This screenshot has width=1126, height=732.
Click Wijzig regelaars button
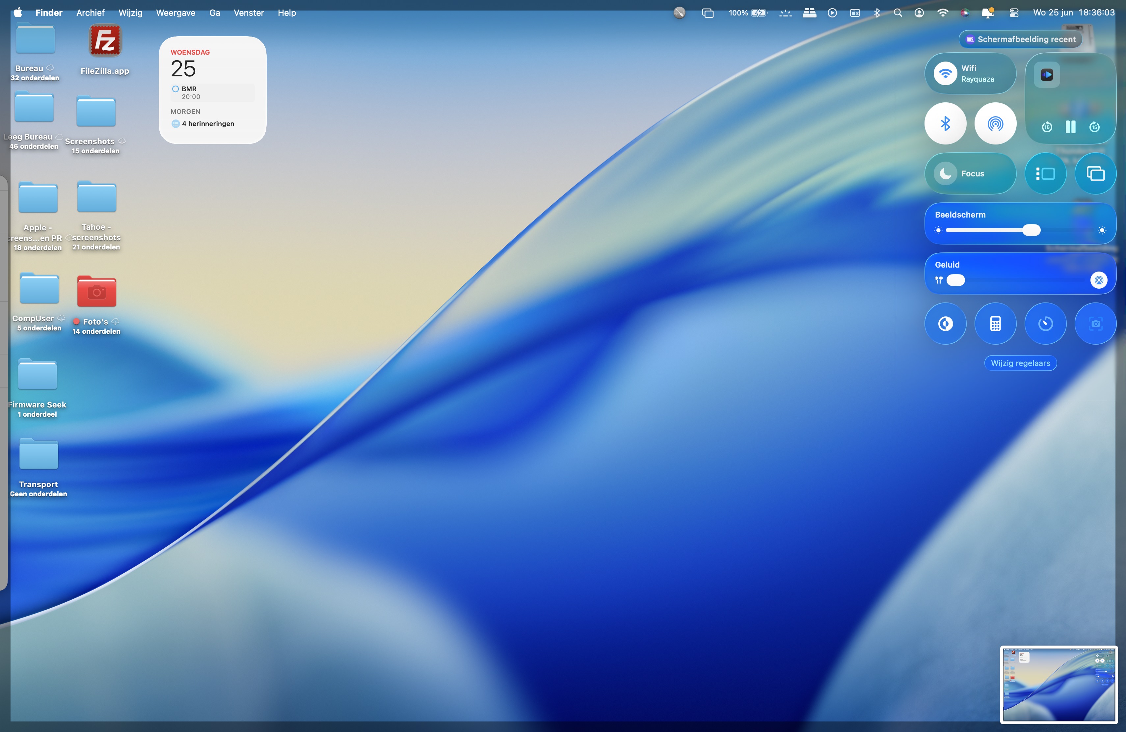(1020, 363)
